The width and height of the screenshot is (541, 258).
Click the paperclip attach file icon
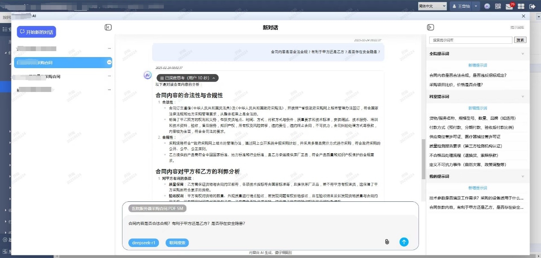[387, 242]
